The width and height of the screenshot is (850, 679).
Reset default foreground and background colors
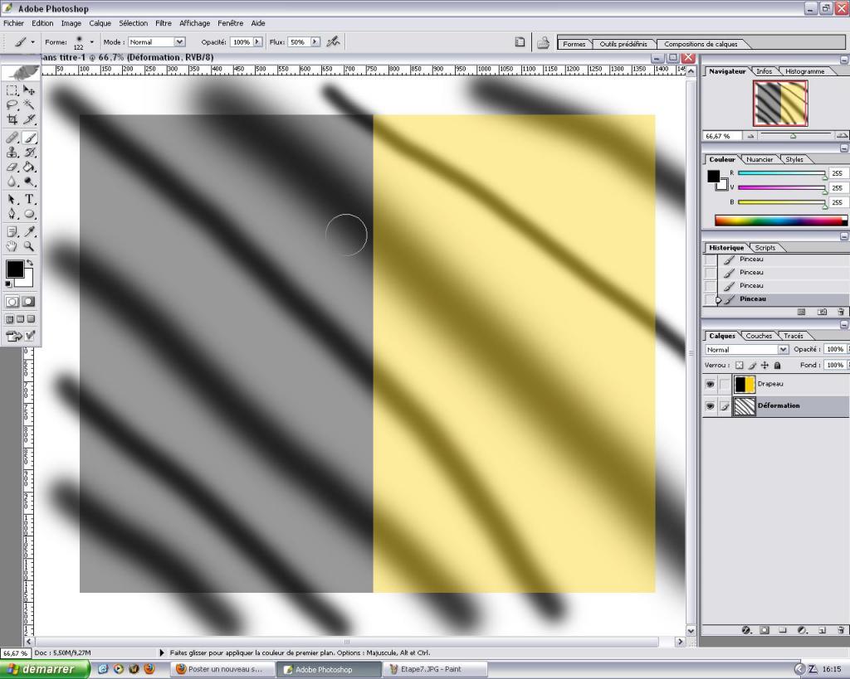pyautogui.click(x=8, y=284)
